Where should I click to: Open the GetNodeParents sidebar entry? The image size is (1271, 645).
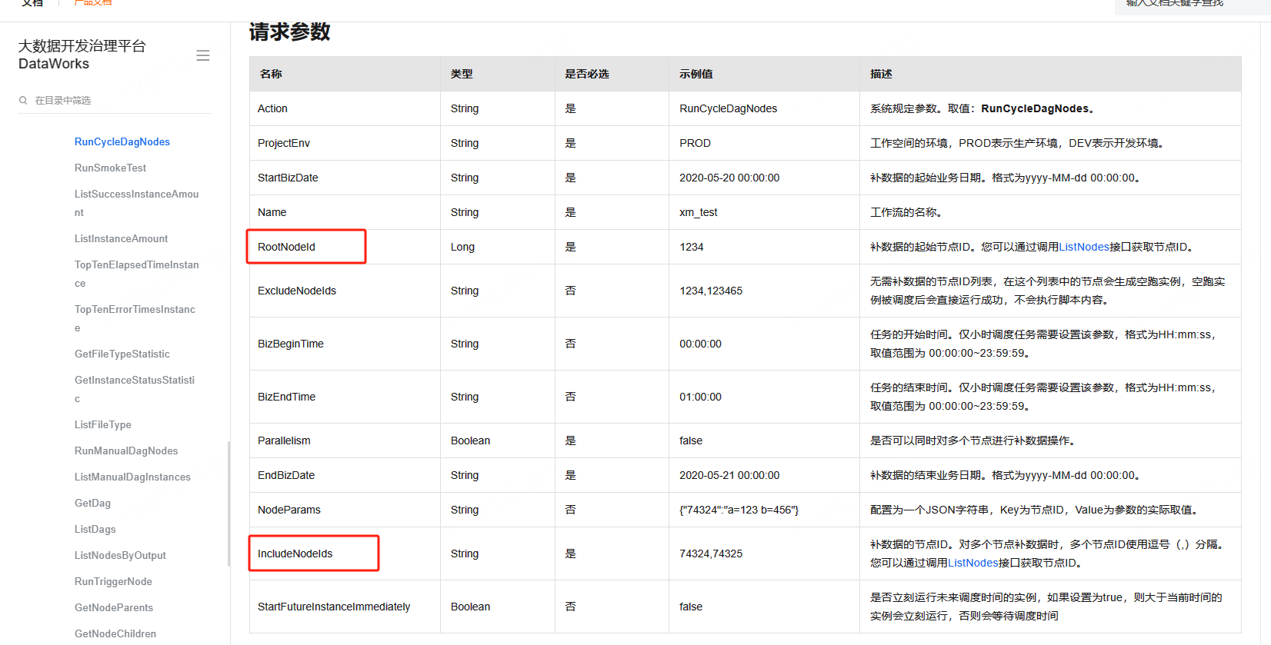coord(114,607)
